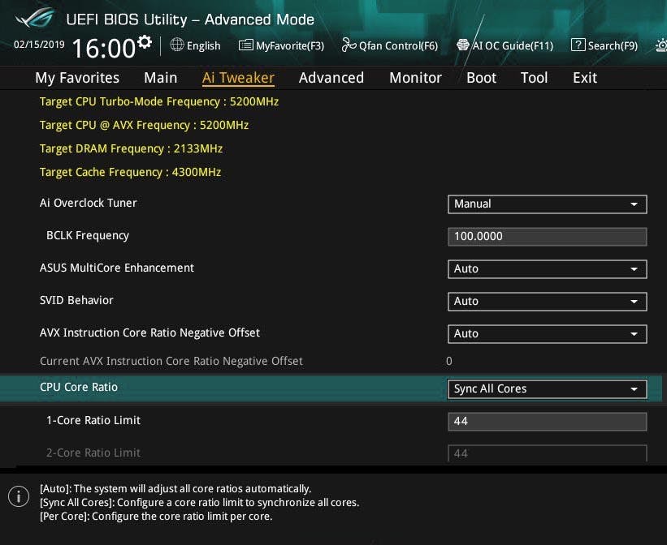This screenshot has height=545, width=667.
Task: Click the ROG logo icon
Action: click(35, 18)
